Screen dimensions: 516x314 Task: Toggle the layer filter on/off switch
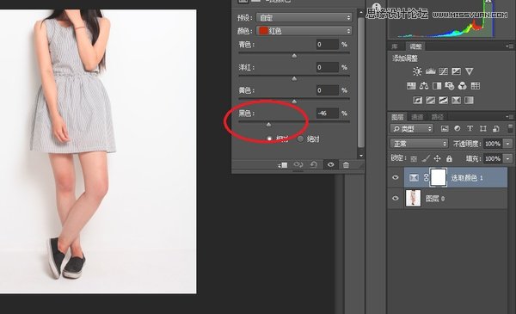click(510, 128)
